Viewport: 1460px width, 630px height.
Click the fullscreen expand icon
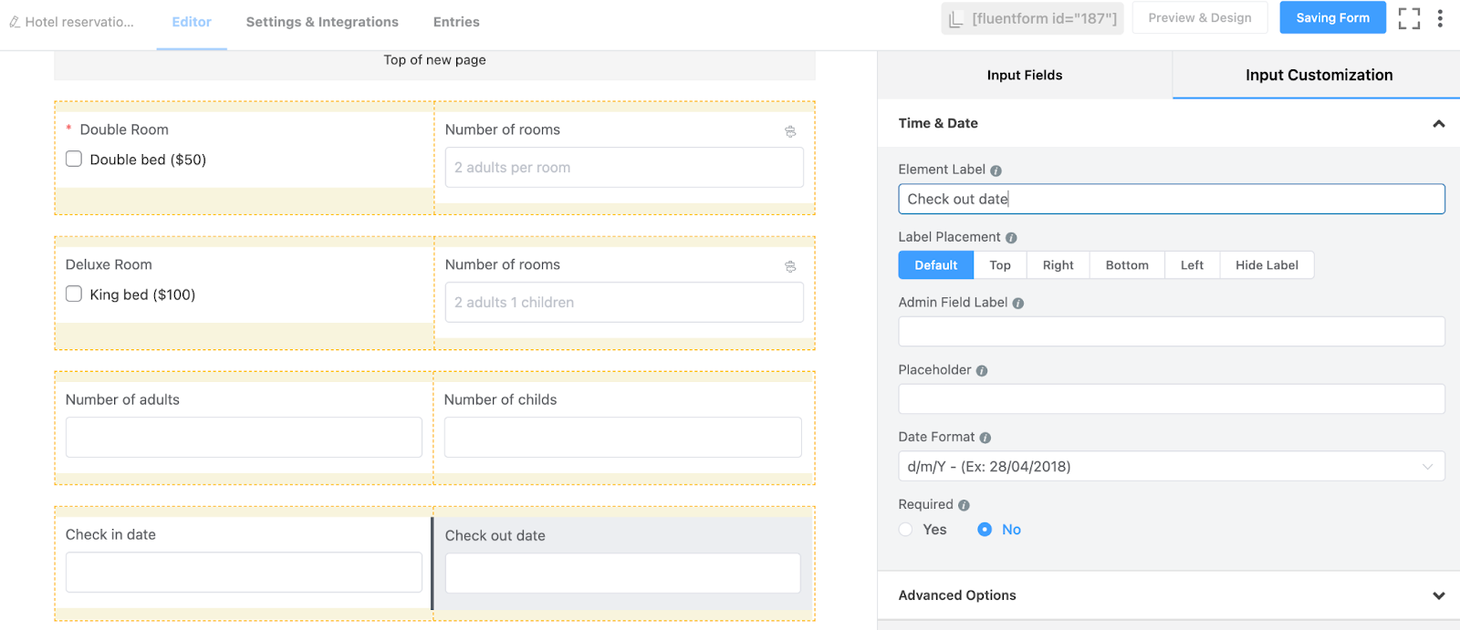tap(1409, 18)
